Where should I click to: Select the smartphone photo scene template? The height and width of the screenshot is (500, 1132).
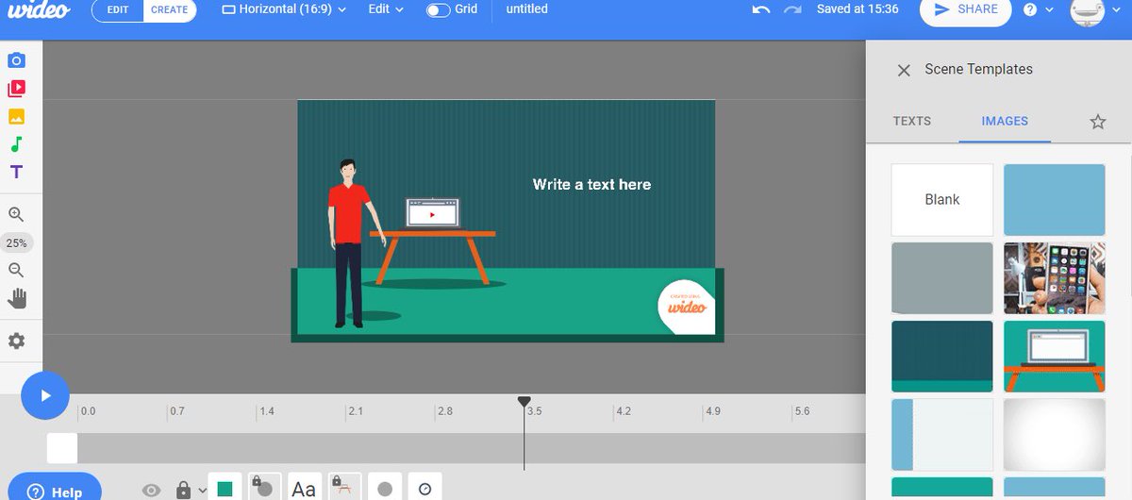1054,278
